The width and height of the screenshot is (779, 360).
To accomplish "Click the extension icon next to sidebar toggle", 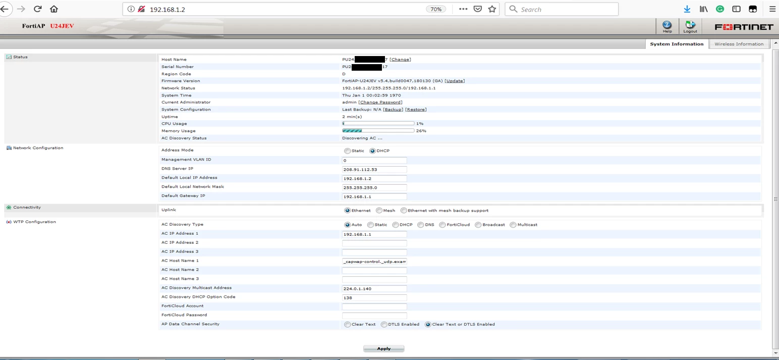I will 753,9.
